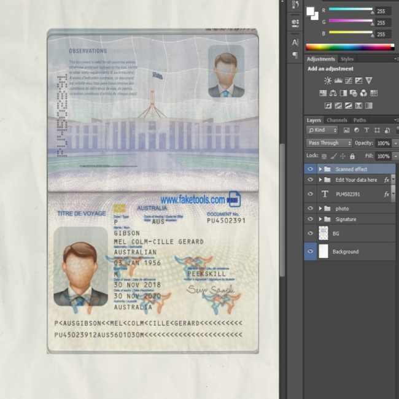Add an Invert adjustment
The width and height of the screenshot is (399, 399).
point(328,106)
